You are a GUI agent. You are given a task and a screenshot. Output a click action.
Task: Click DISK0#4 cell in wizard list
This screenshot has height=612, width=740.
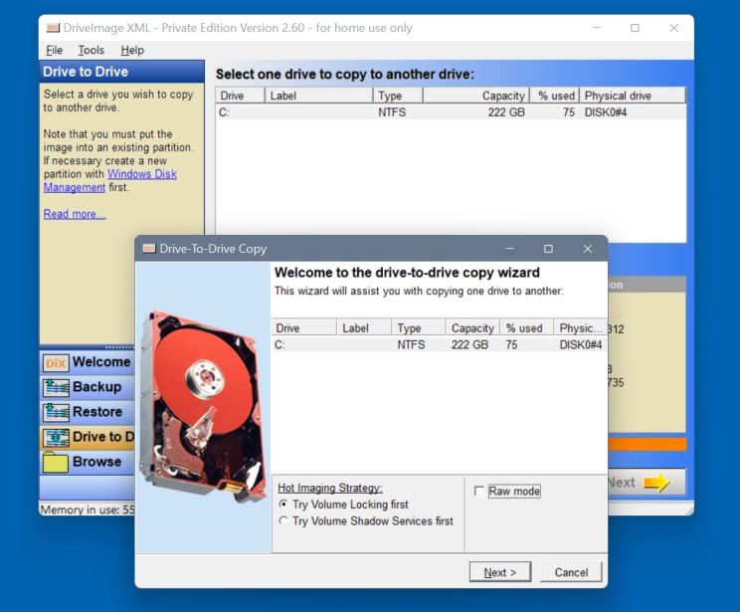pyautogui.click(x=581, y=344)
